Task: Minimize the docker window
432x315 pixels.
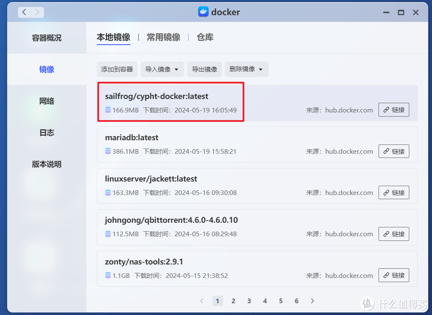Action: point(386,12)
